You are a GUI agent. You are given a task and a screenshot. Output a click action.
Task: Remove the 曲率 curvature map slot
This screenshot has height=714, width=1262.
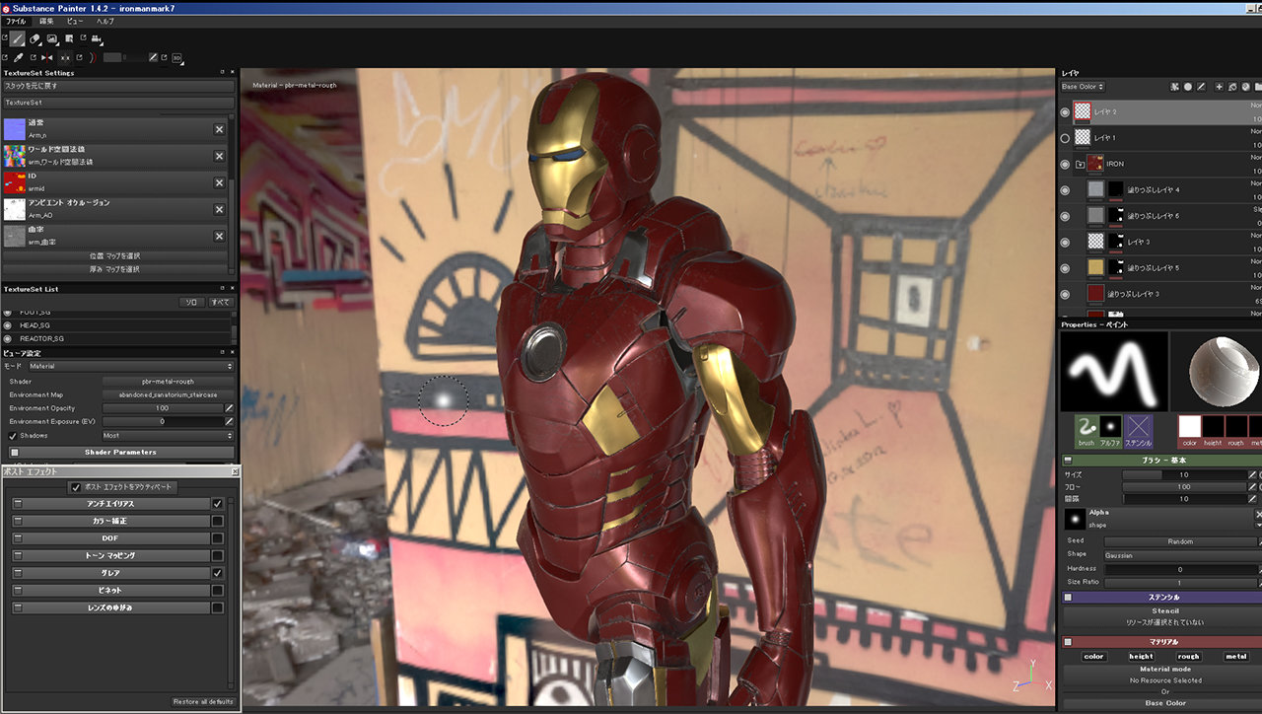220,236
